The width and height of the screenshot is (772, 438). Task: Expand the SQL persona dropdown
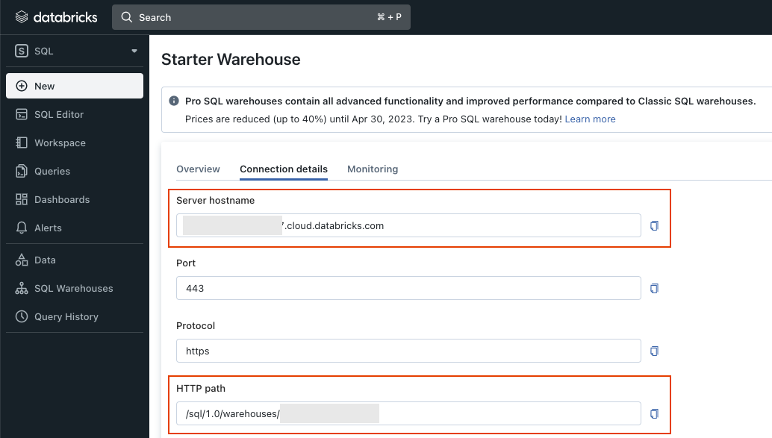[134, 51]
